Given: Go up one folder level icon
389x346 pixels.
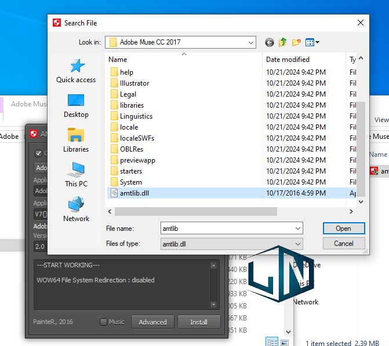Looking at the screenshot, I should click(282, 42).
